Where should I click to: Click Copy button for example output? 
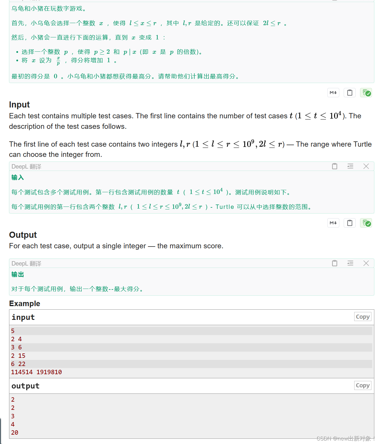[x=362, y=385]
